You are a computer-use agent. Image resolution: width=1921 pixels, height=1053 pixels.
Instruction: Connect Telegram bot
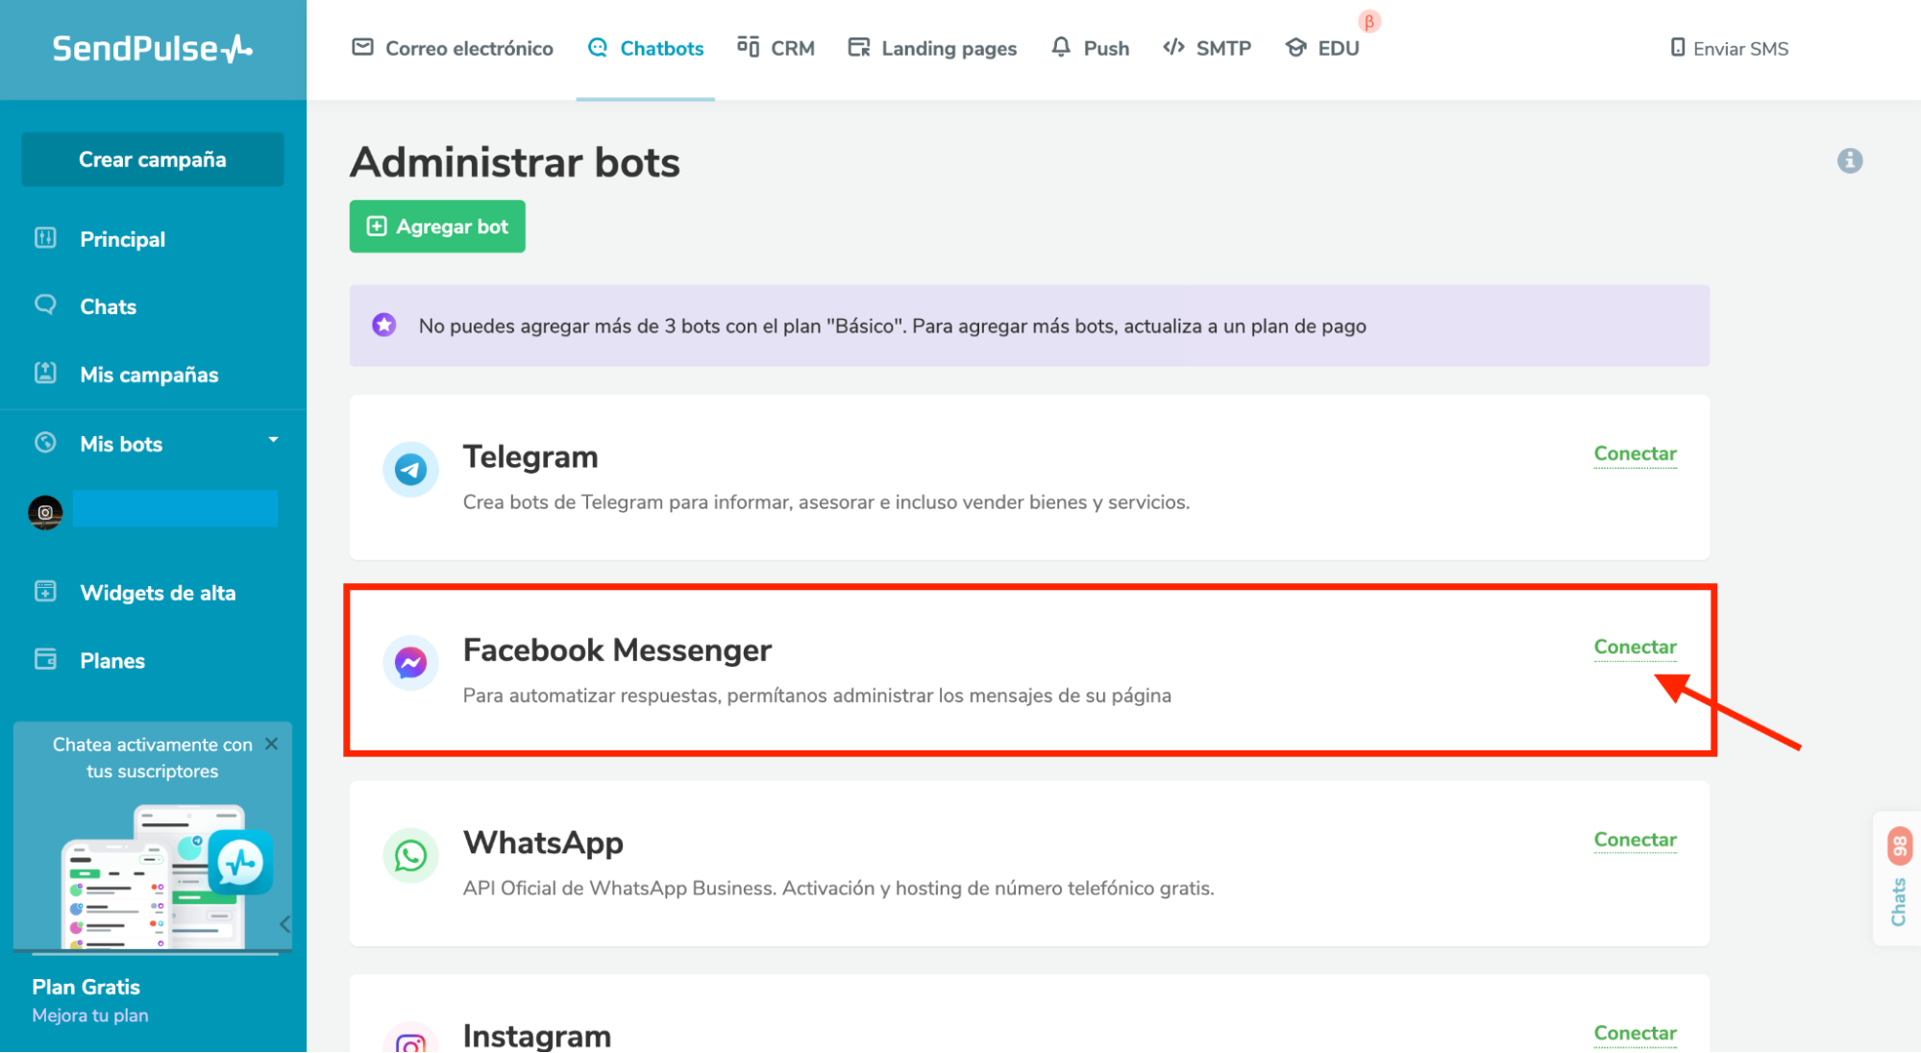[x=1635, y=453]
